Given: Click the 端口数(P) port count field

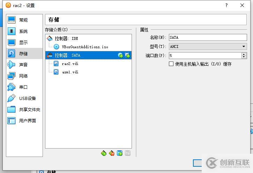Looking at the screenshot, I should click(205, 56).
